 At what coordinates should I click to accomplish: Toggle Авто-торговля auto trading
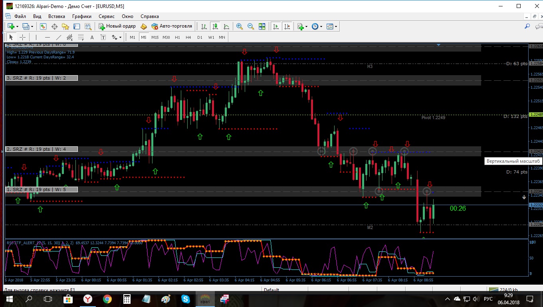click(x=172, y=26)
